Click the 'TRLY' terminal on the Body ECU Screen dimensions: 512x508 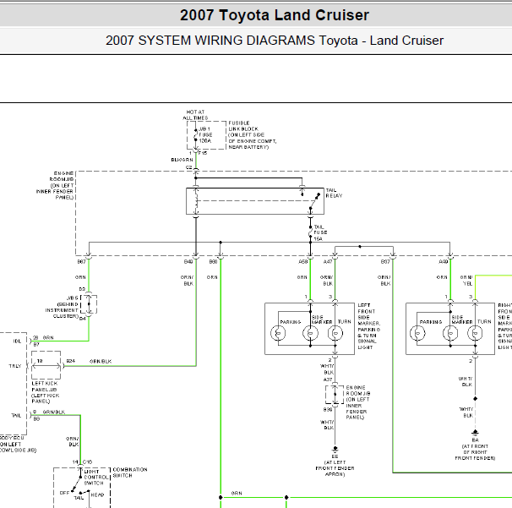tap(15, 366)
